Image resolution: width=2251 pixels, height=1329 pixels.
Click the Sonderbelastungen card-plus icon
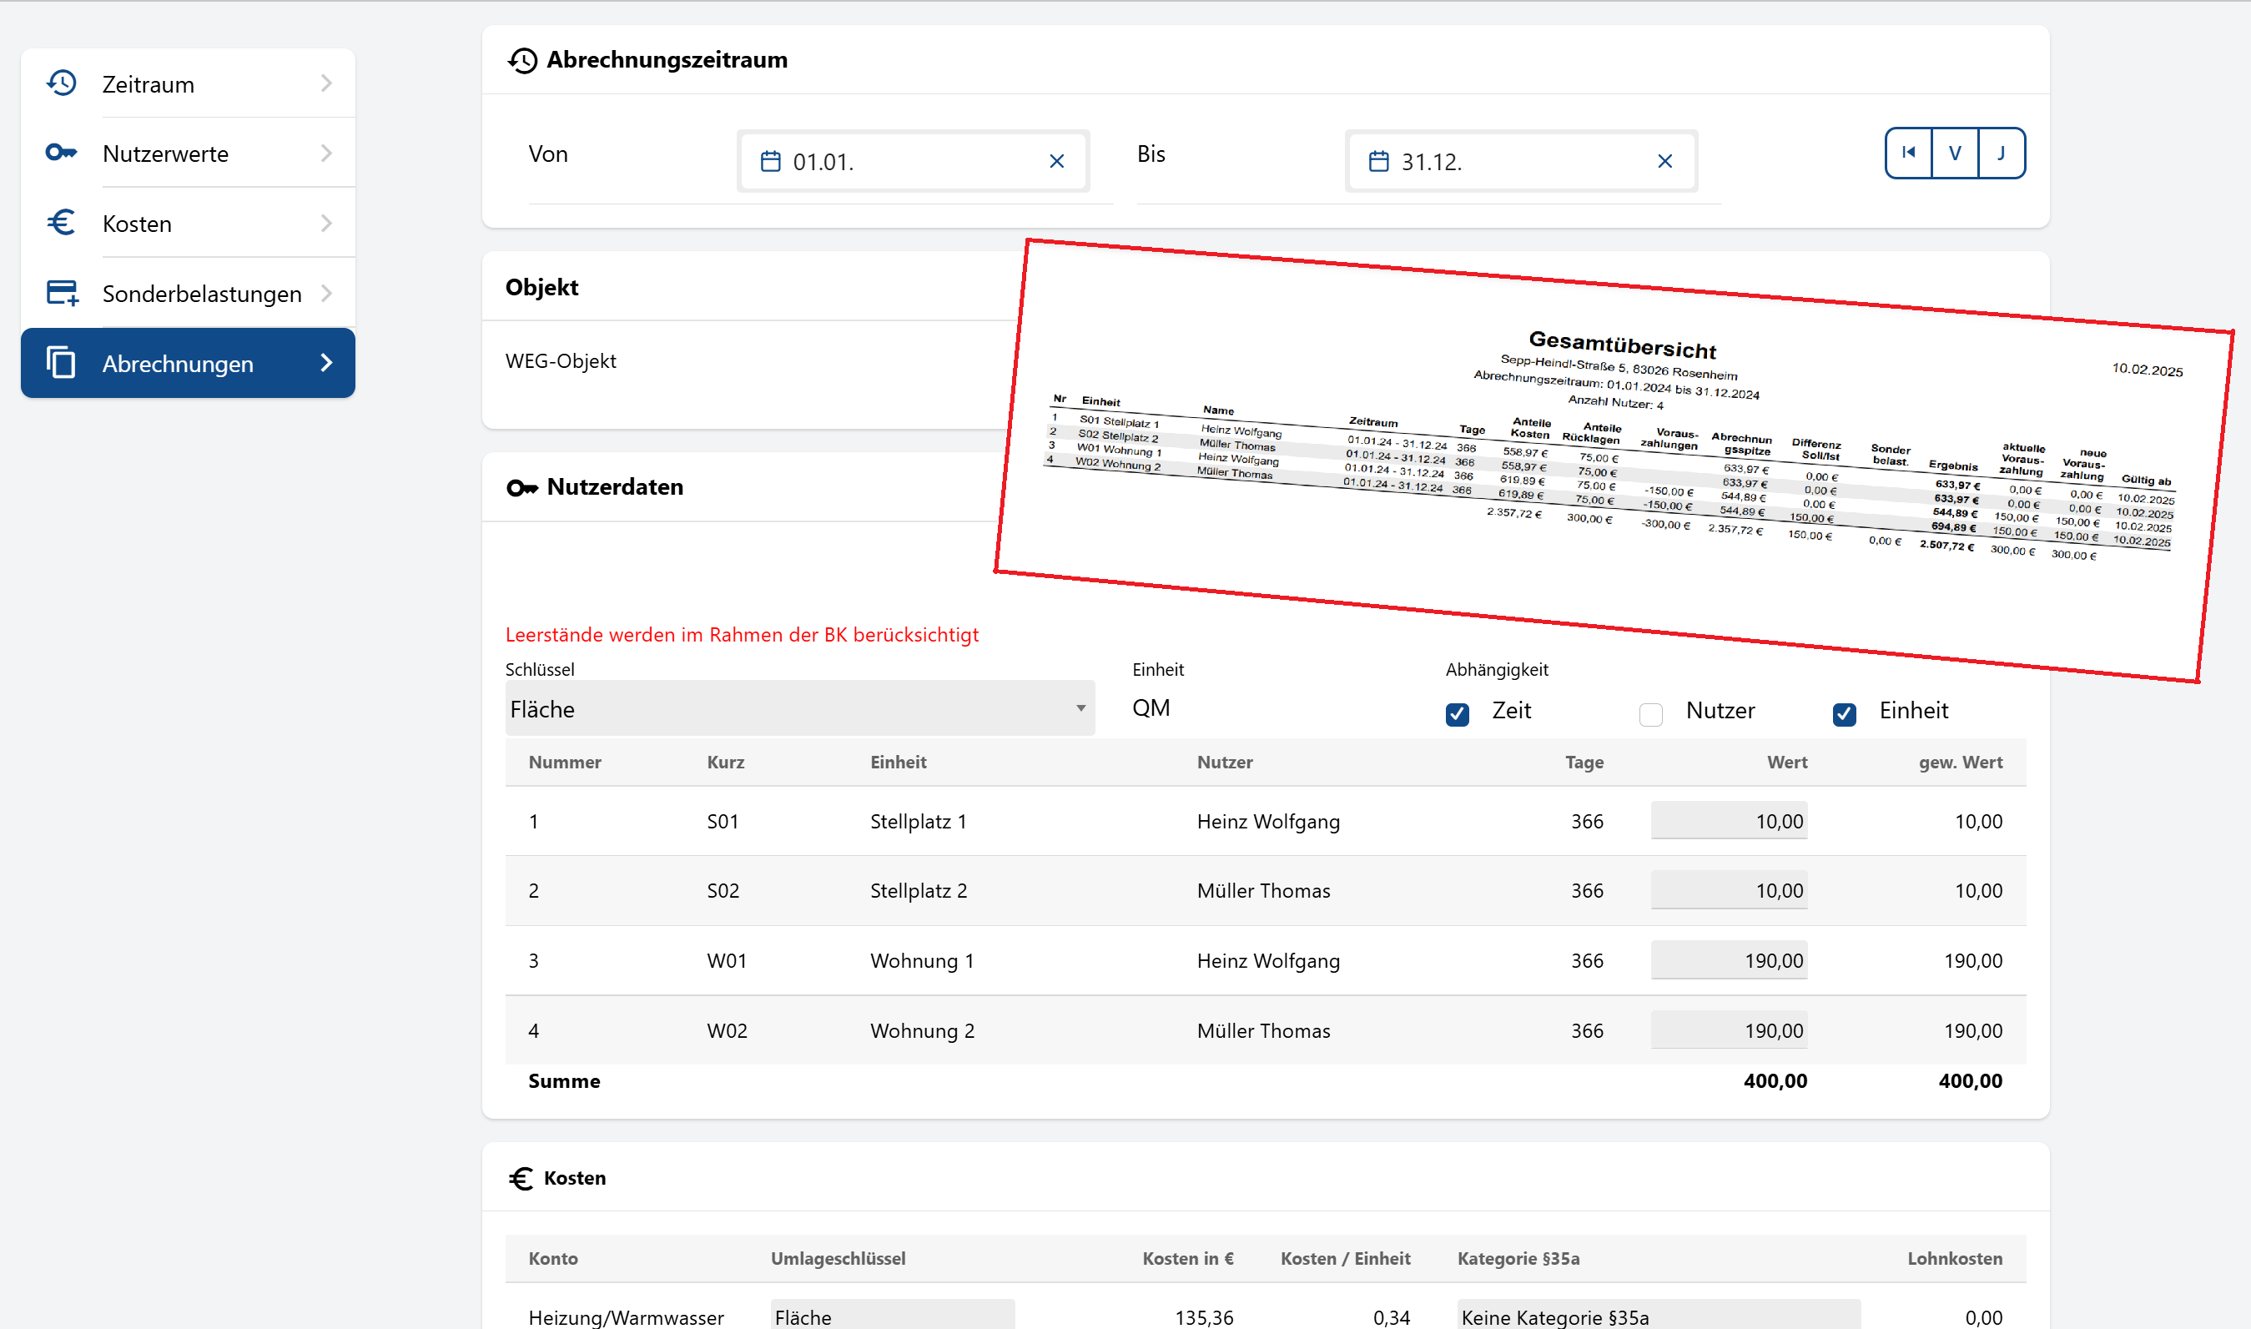pyautogui.click(x=62, y=293)
